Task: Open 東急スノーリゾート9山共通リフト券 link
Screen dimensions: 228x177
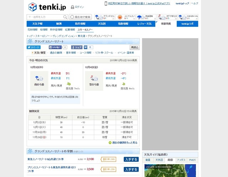Action: [46, 159]
